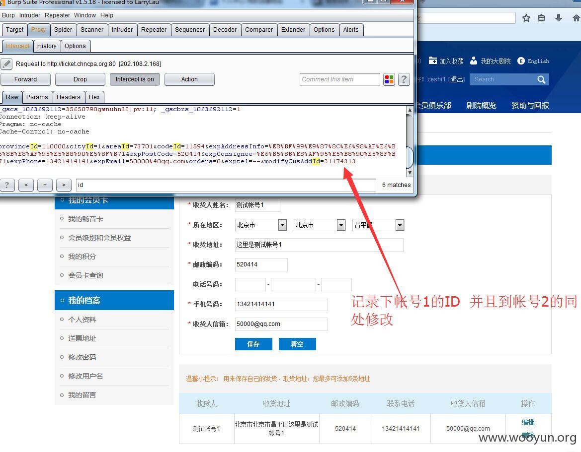Go to previous search match

coord(26,185)
